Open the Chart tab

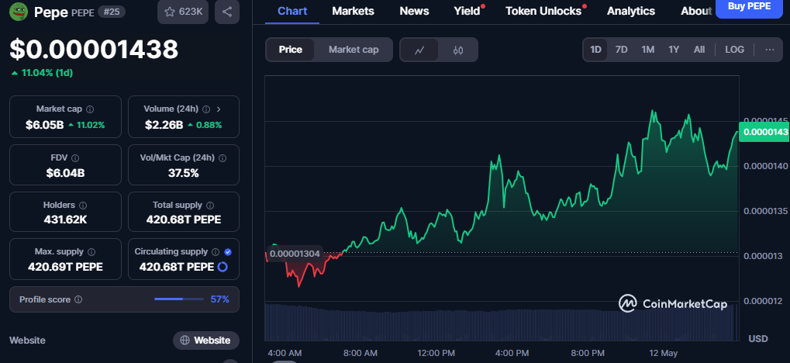pos(292,11)
